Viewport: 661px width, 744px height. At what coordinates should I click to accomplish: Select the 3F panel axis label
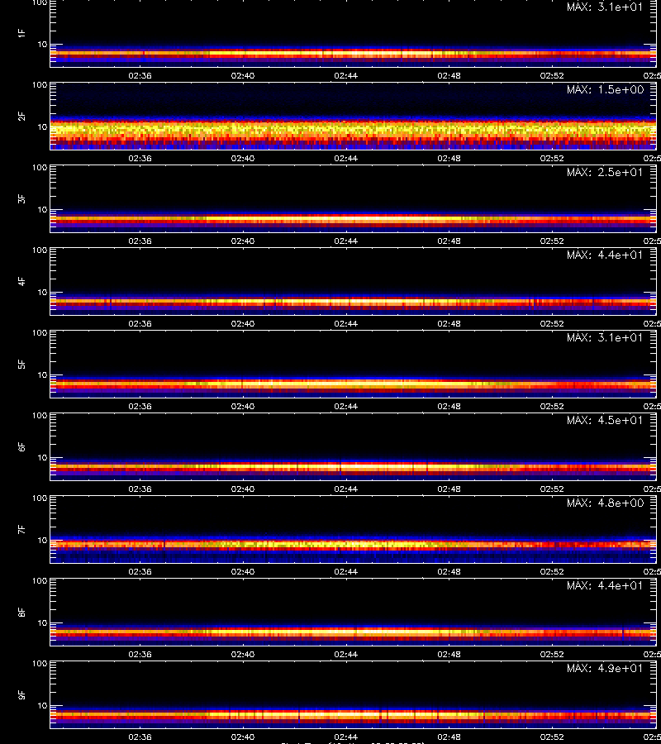click(x=21, y=198)
